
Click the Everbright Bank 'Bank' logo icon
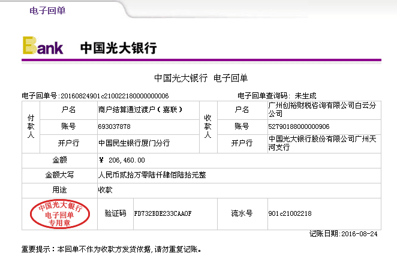tap(43, 47)
